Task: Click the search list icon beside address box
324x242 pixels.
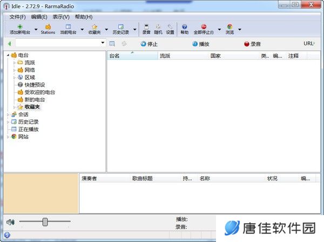Action: [x=112, y=44]
